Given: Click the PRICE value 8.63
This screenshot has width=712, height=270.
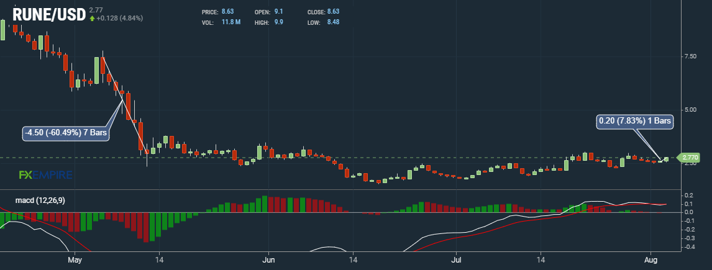Looking at the screenshot, I should [227, 11].
